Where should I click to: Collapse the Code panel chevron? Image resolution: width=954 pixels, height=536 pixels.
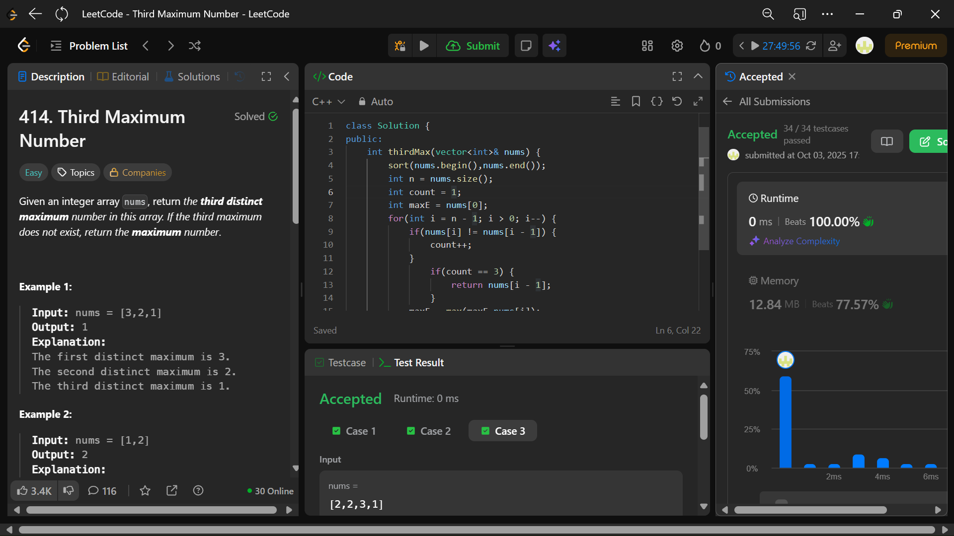tap(698, 76)
